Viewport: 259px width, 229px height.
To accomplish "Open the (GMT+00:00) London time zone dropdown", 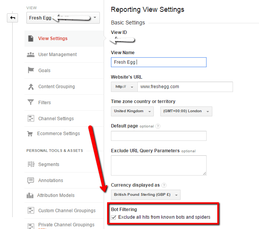I will (186, 111).
